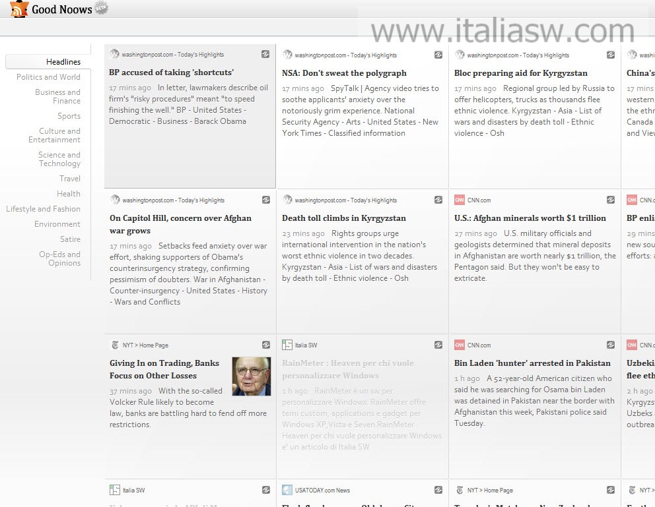Click share icon on bottom Italia SW card

[266, 490]
